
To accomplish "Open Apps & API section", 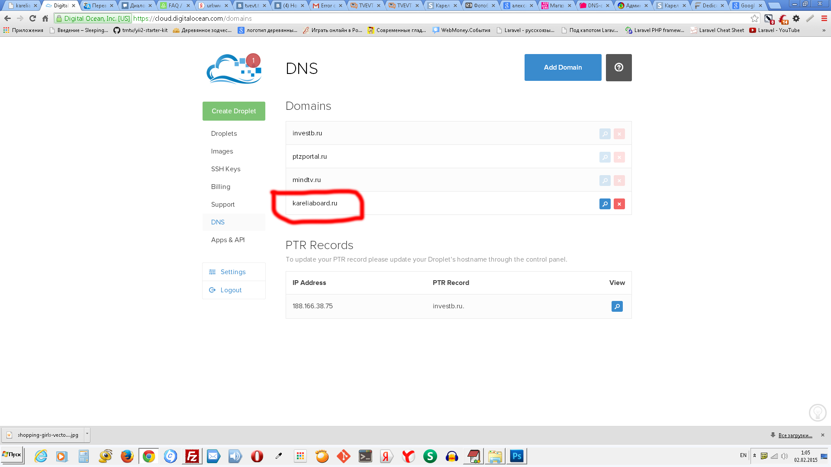I will pyautogui.click(x=228, y=240).
